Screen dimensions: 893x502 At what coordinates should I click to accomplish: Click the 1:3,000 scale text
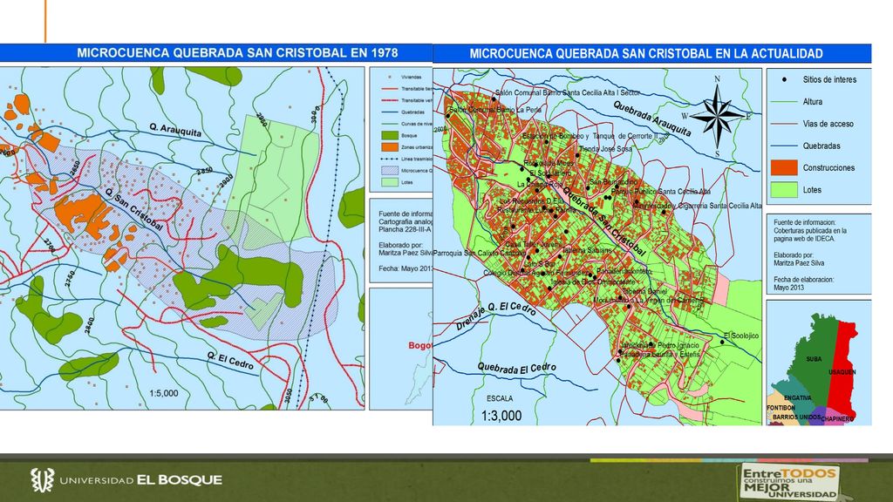pos(501,416)
